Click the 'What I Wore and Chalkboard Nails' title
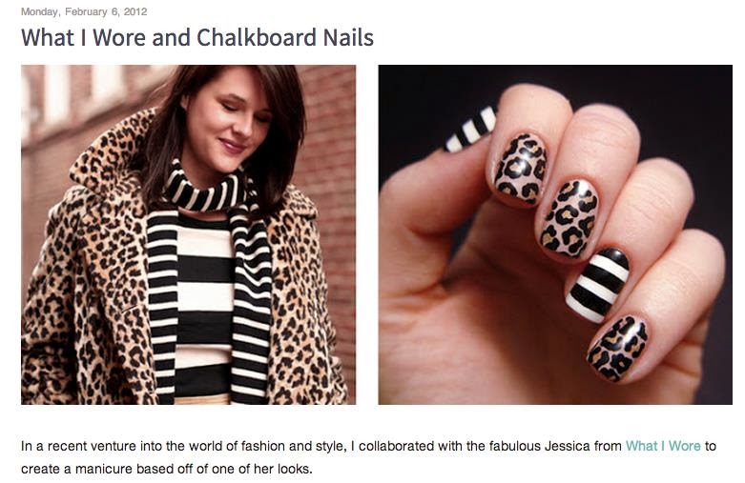The height and width of the screenshot is (483, 745). [197, 37]
